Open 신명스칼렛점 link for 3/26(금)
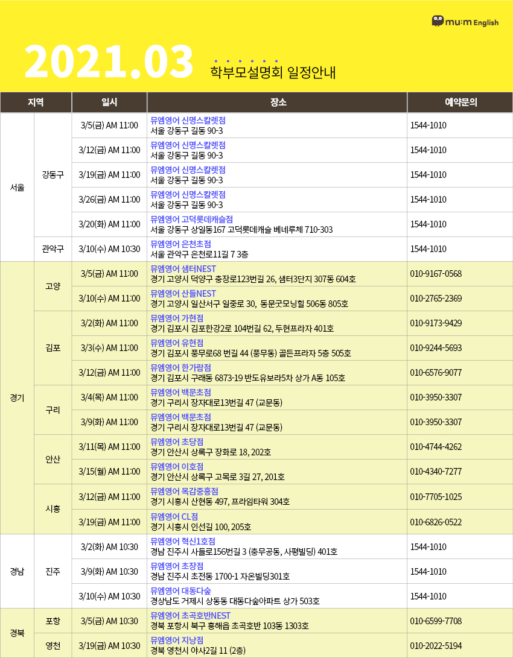513x658 pixels. 188,195
